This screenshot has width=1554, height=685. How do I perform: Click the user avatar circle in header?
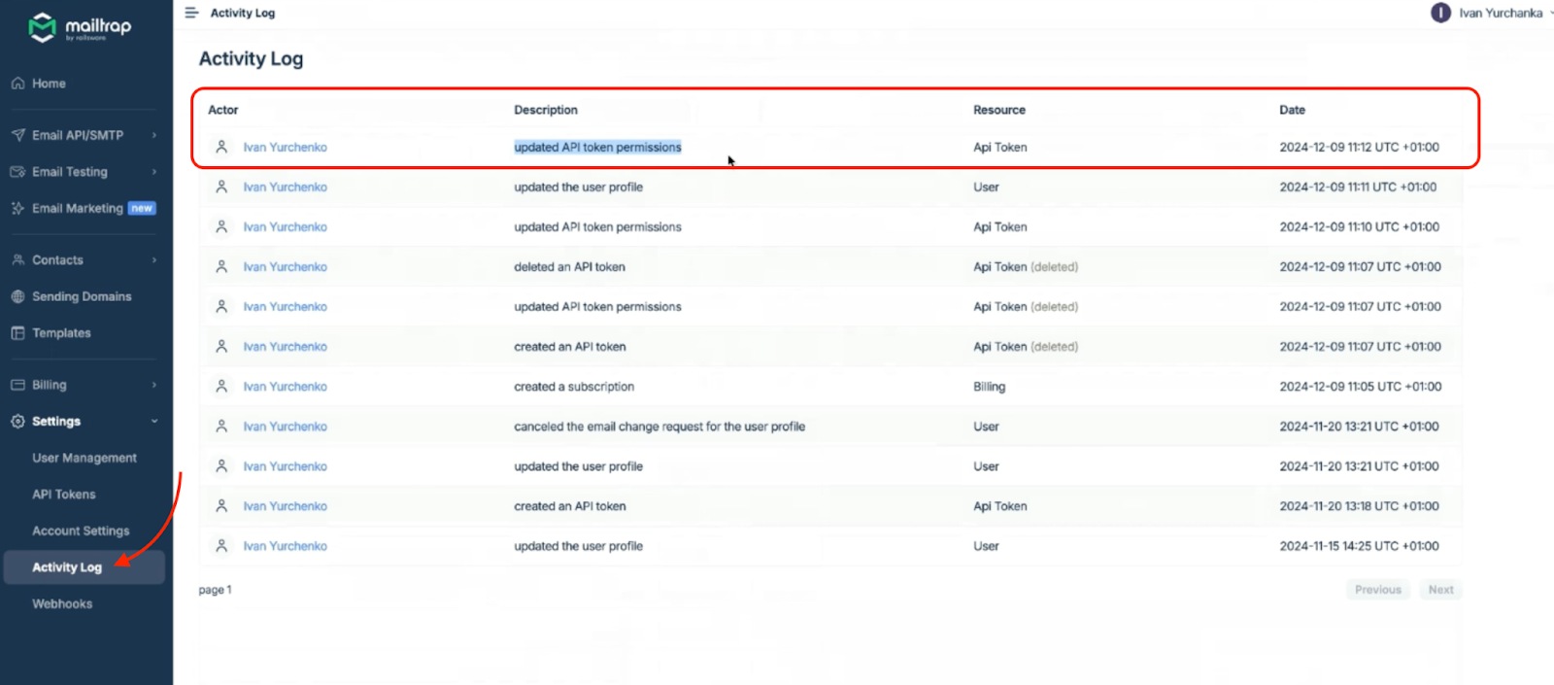[1440, 13]
